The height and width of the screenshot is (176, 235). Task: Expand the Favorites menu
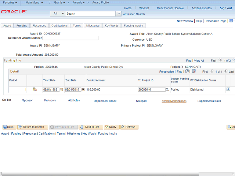click(10, 3)
